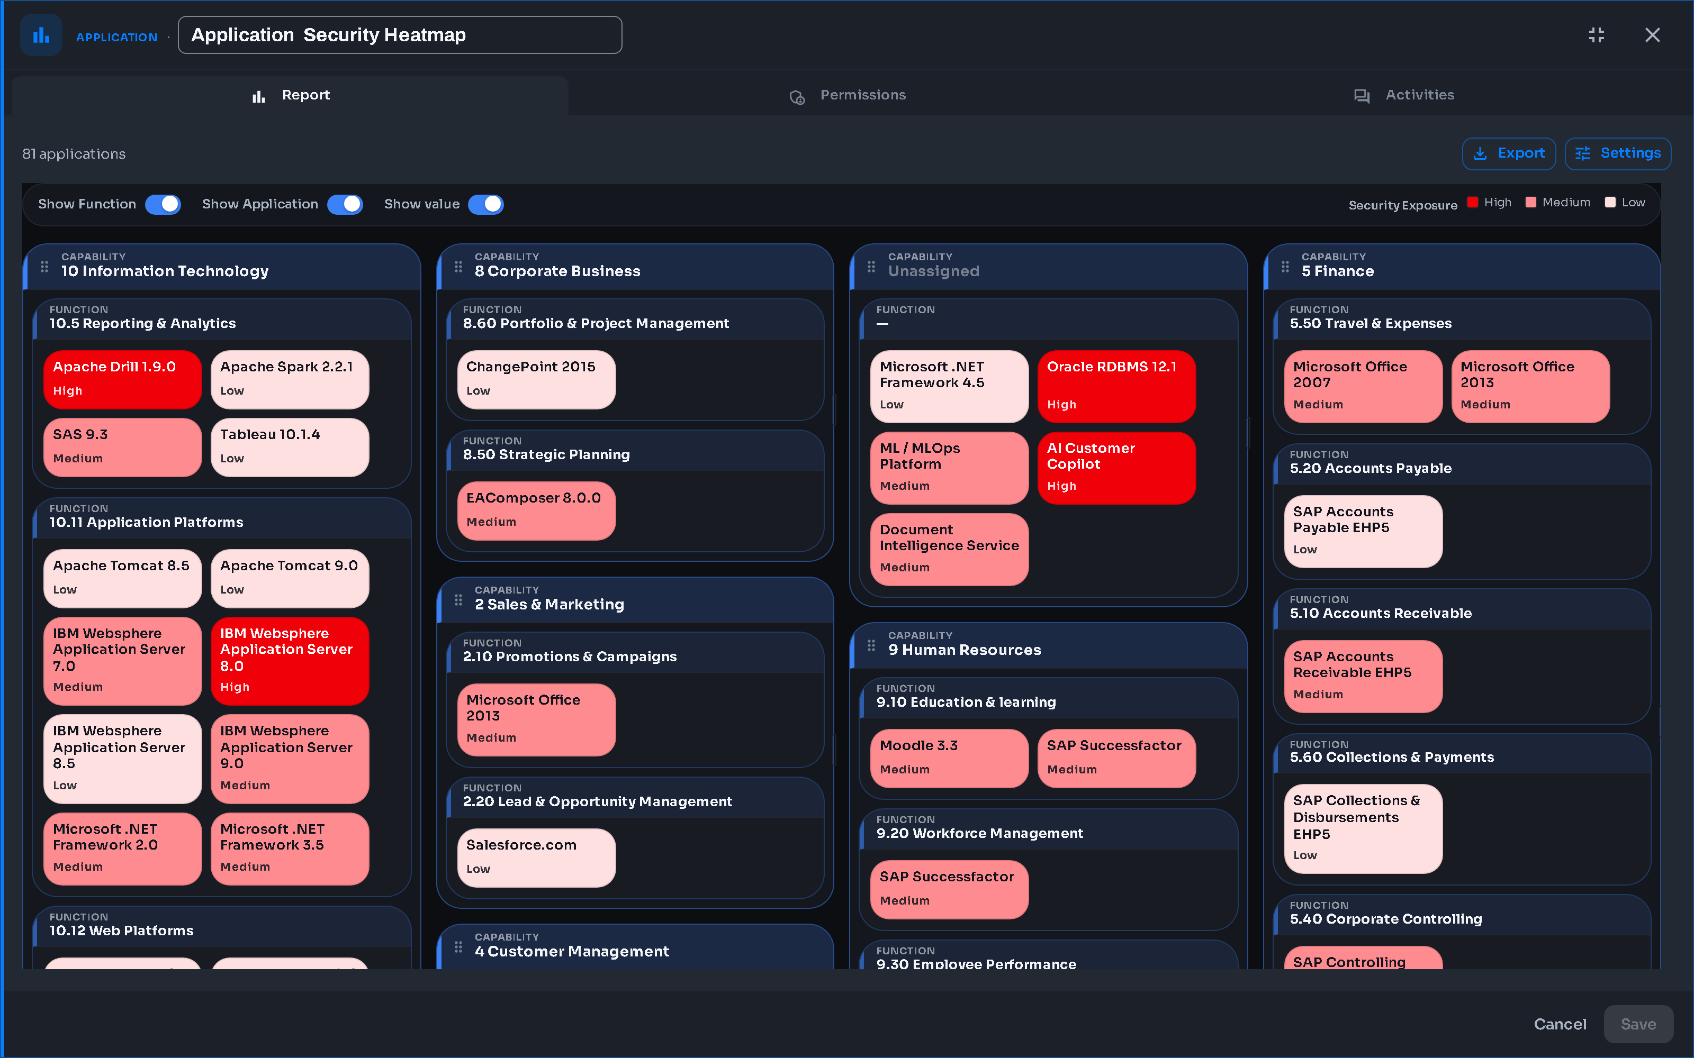Image resolution: width=1694 pixels, height=1058 pixels.
Task: Toggle the Show Function switch
Action: (163, 204)
